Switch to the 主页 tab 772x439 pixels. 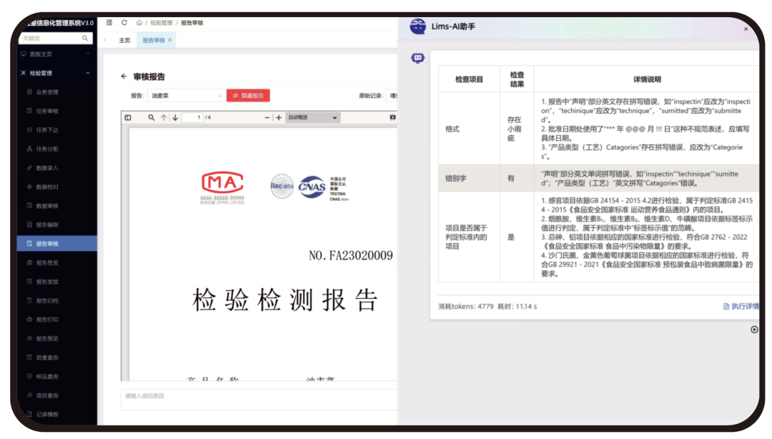click(124, 40)
